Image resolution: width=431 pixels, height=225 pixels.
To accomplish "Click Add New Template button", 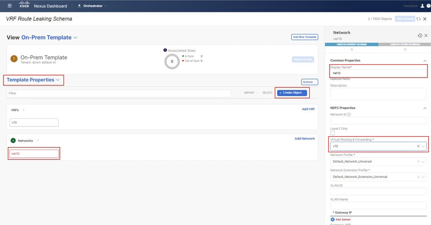I will pyautogui.click(x=305, y=37).
